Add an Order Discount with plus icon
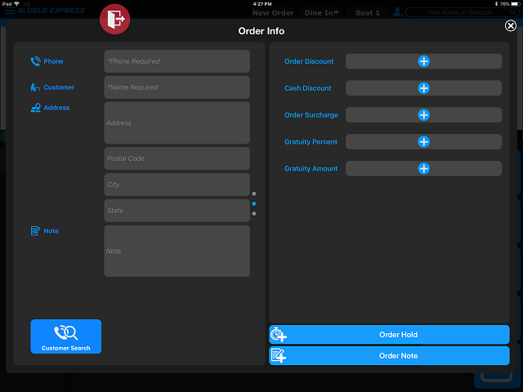Screen dimensions: 523x392 pyautogui.click(x=423, y=61)
